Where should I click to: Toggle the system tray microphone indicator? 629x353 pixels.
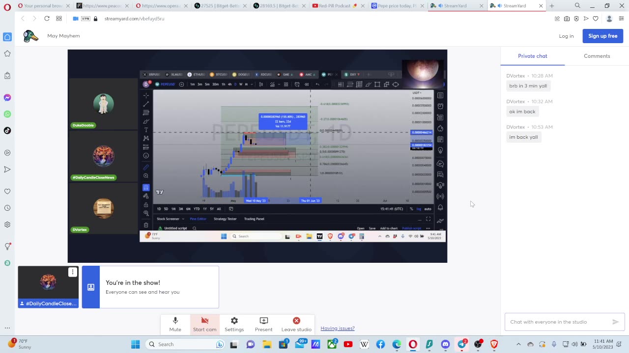click(554, 344)
